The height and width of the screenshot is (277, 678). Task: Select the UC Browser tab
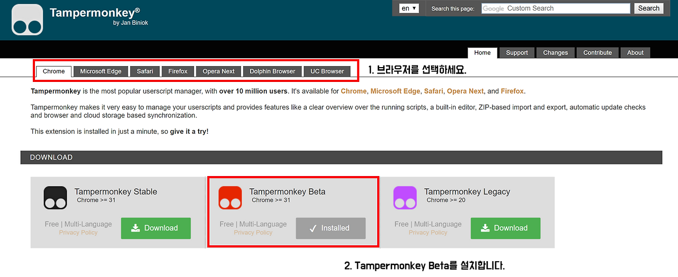pyautogui.click(x=327, y=71)
